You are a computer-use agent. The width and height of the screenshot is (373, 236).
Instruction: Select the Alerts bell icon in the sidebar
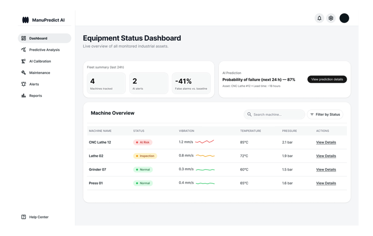point(24,84)
